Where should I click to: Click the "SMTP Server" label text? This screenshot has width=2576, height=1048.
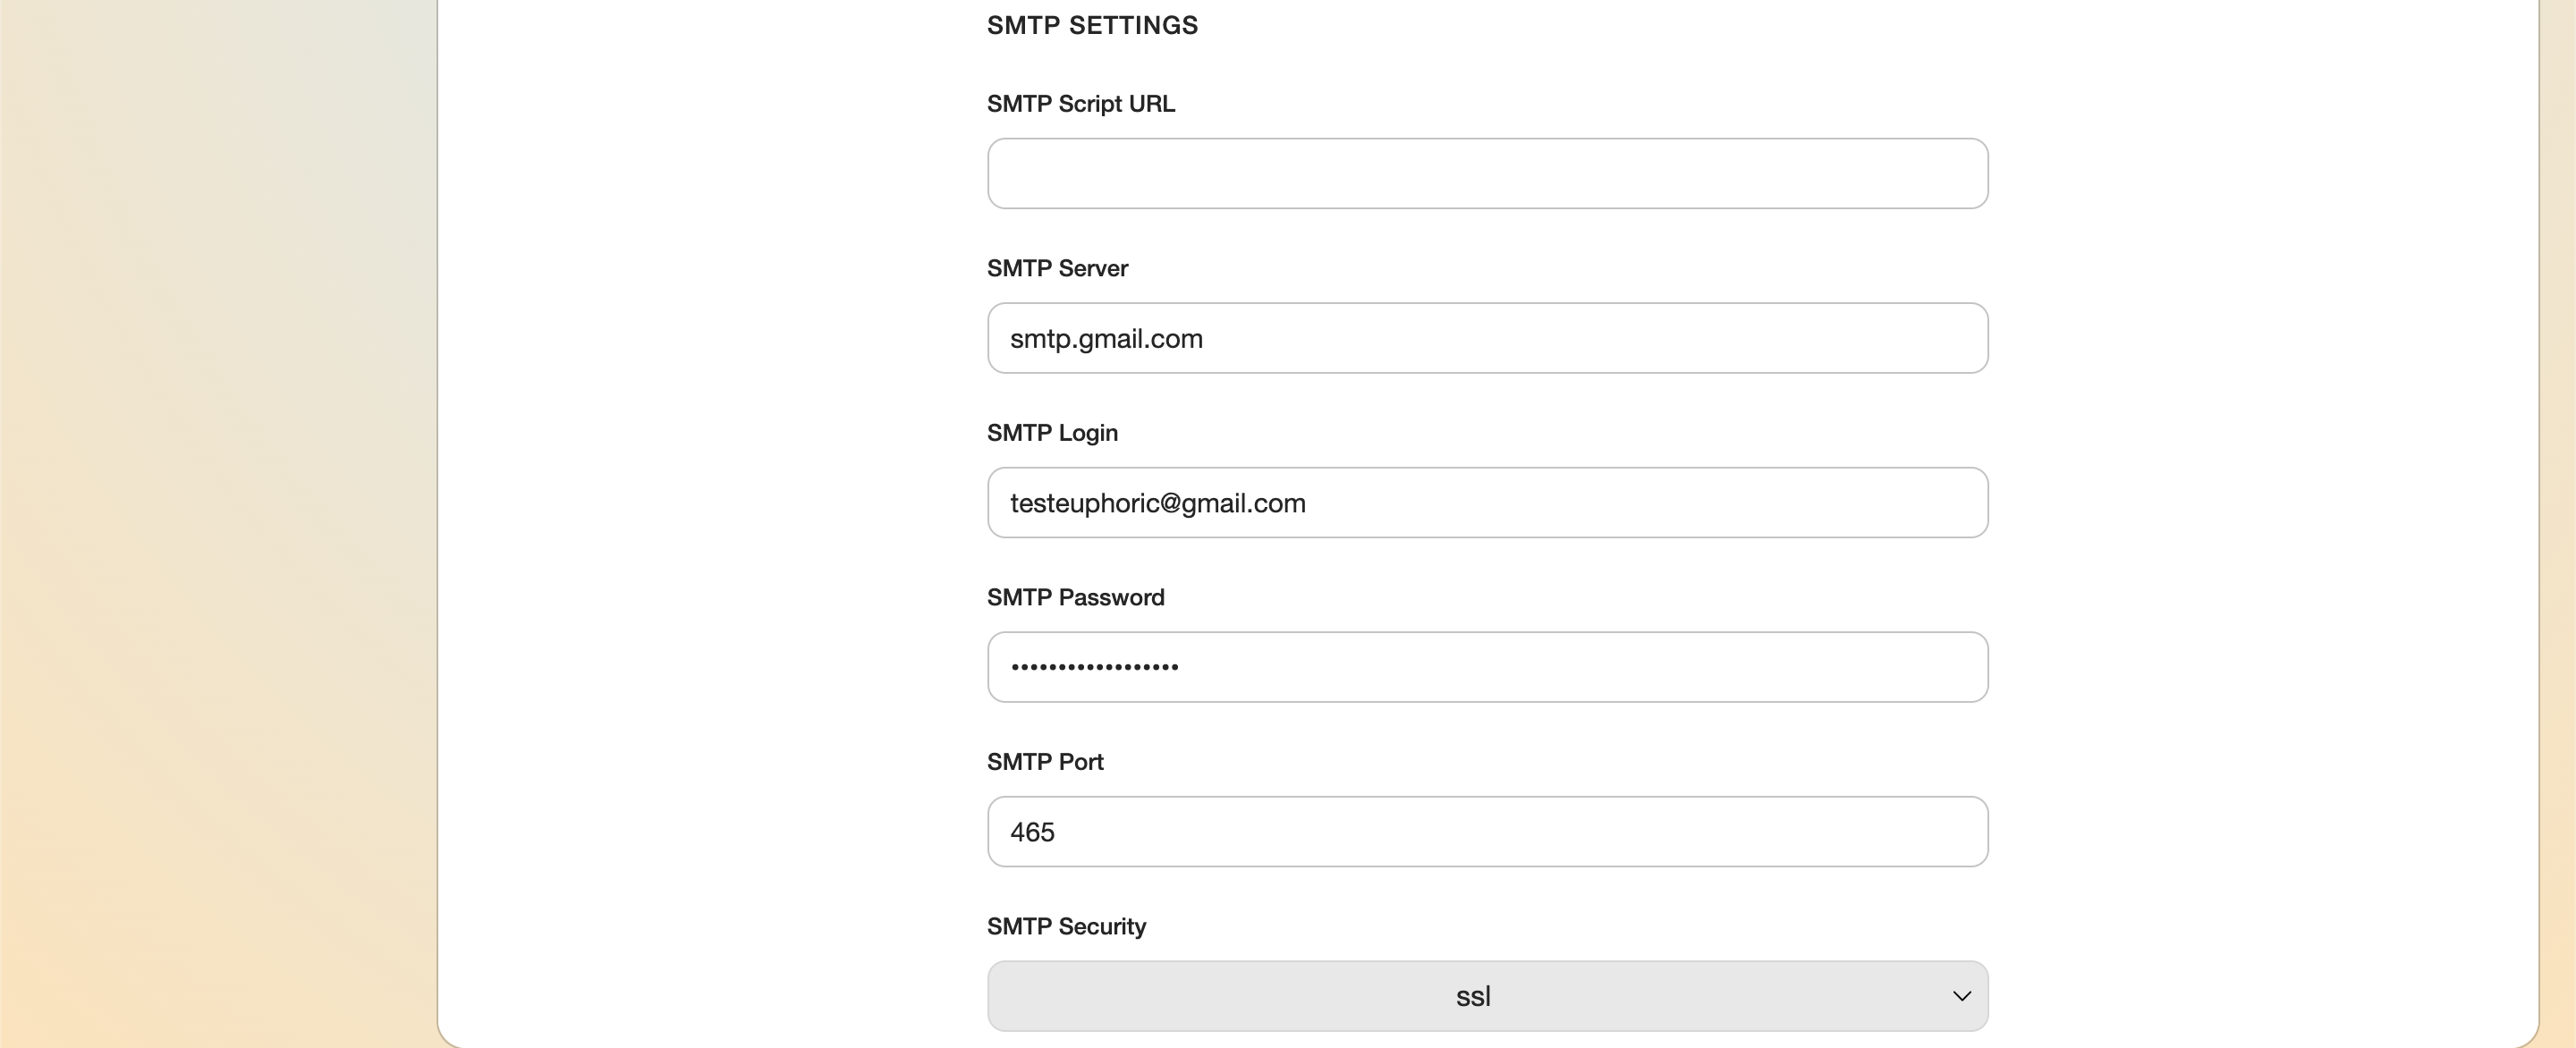1057,268
